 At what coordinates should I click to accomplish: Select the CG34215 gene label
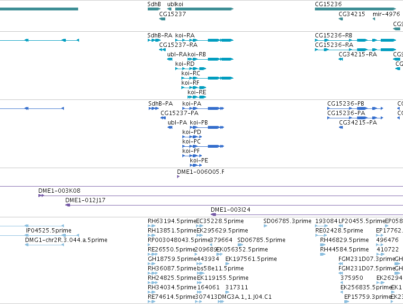[x=352, y=14]
